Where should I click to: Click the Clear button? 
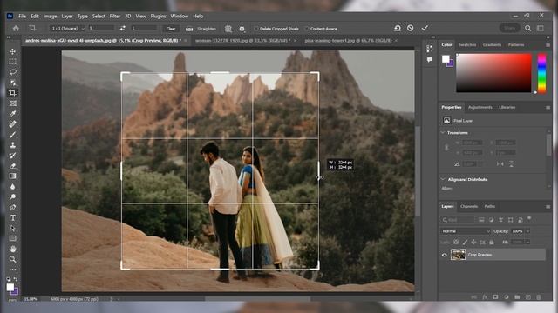[171, 29]
